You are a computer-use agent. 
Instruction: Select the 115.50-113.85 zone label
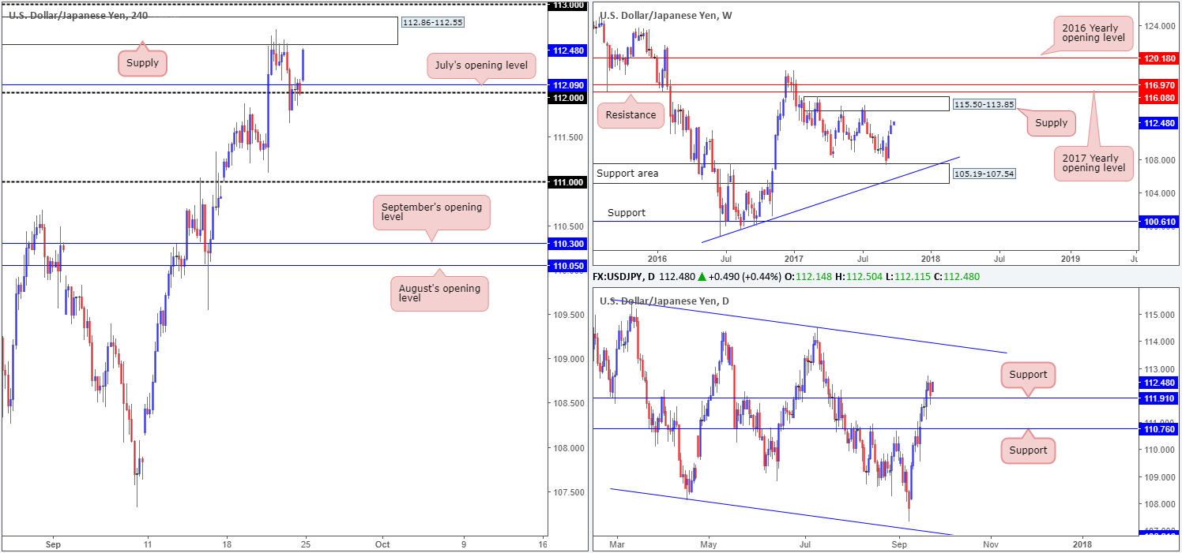pos(984,104)
